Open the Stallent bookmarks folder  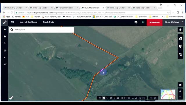pyautogui.click(x=154, y=17)
